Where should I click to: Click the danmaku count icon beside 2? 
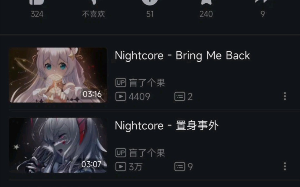(x=180, y=97)
